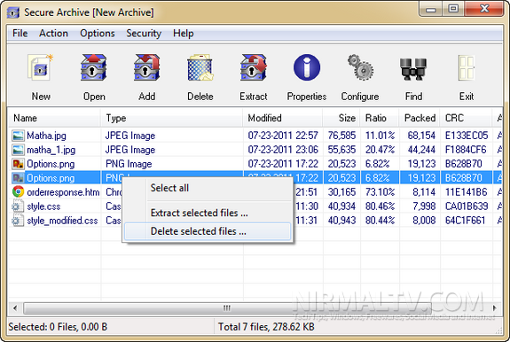The width and height of the screenshot is (510, 342).
Task: Click the horizontal scrollbar right arrow
Action: pos(495,308)
